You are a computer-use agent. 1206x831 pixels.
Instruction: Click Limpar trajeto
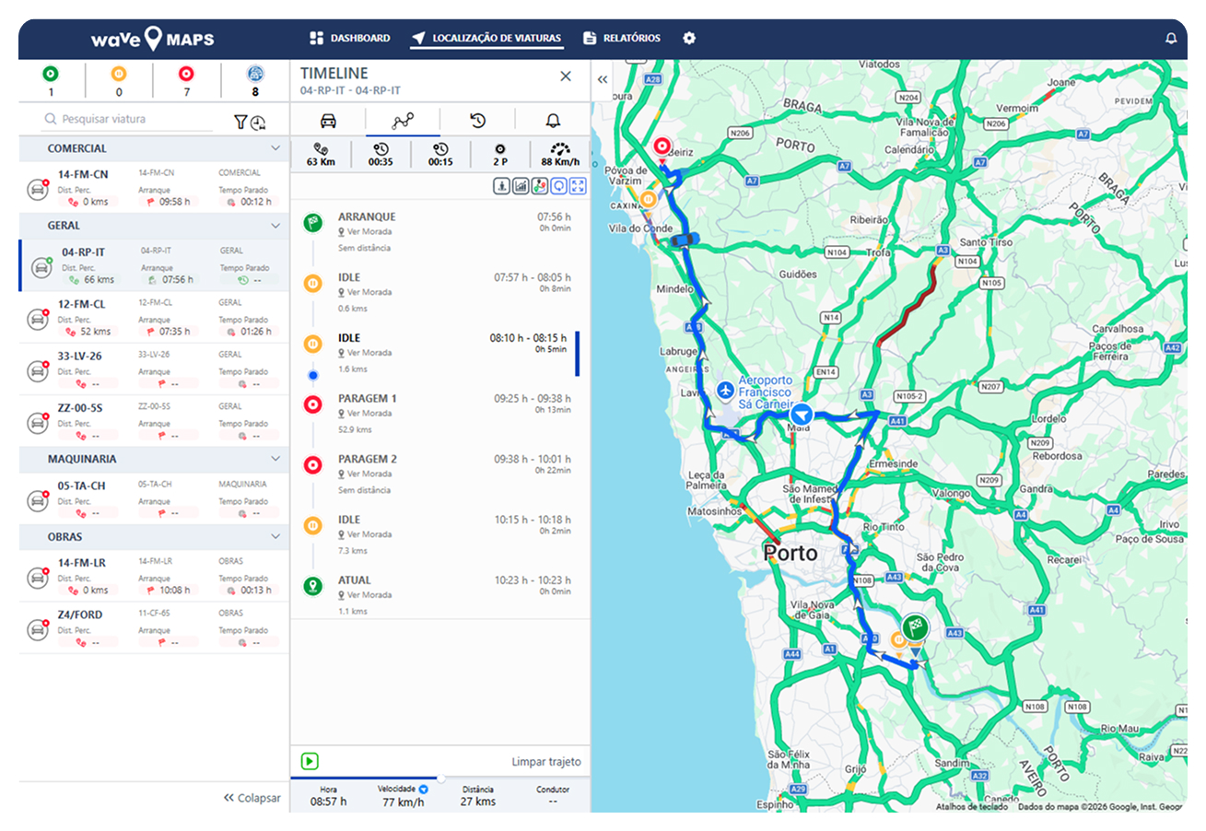point(546,762)
